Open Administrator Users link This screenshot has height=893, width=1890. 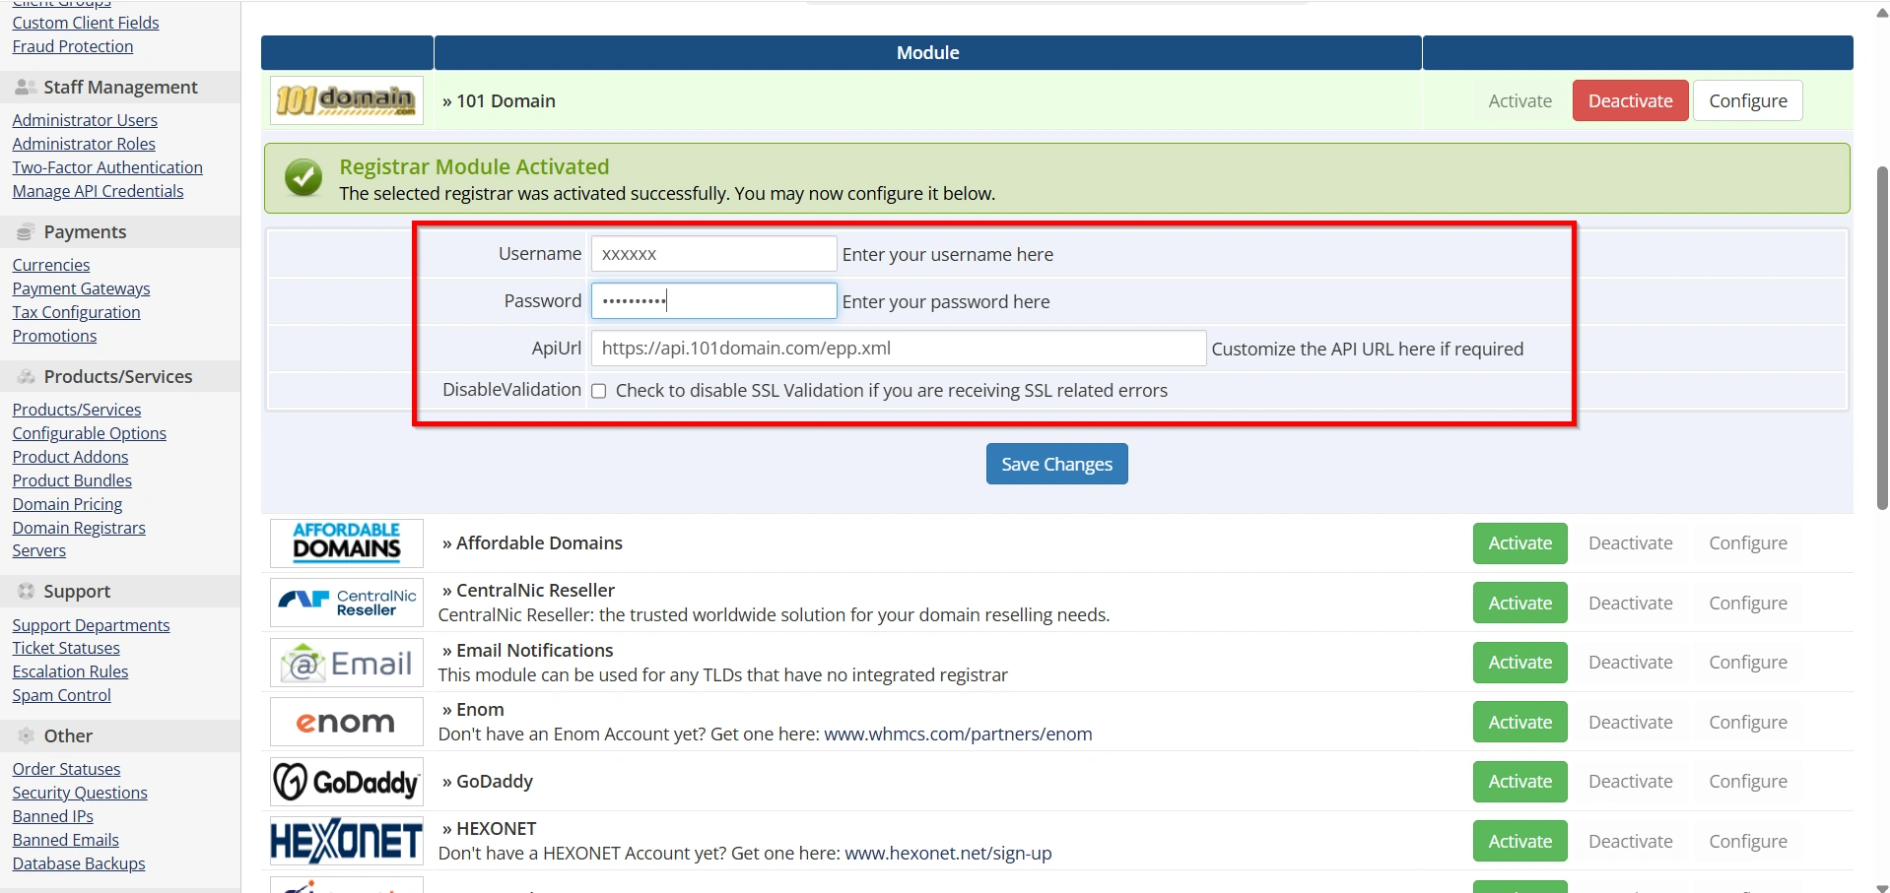(x=85, y=120)
